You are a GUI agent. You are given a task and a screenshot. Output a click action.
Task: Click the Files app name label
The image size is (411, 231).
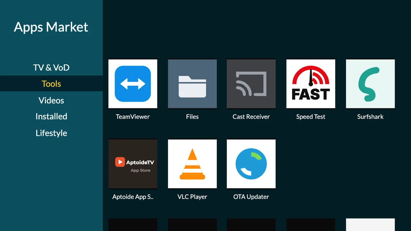pos(192,117)
